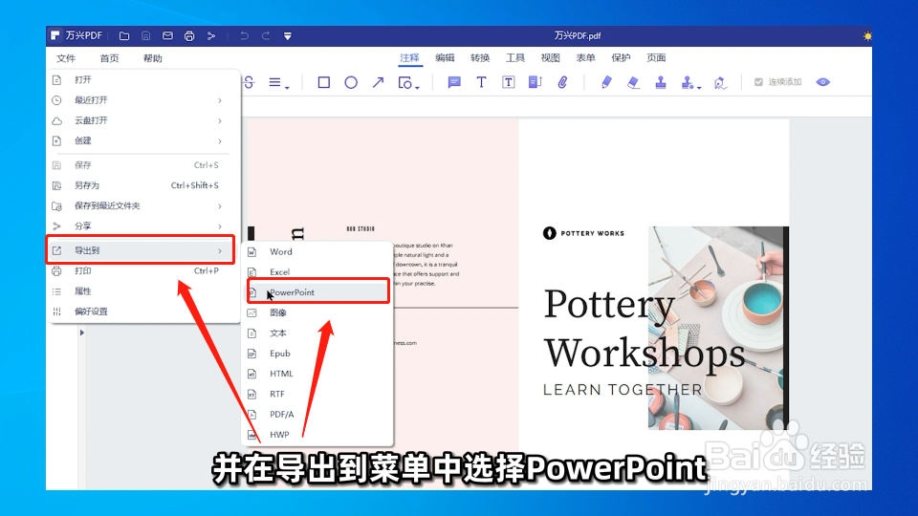Switch to the 保护 tab

[621, 58]
